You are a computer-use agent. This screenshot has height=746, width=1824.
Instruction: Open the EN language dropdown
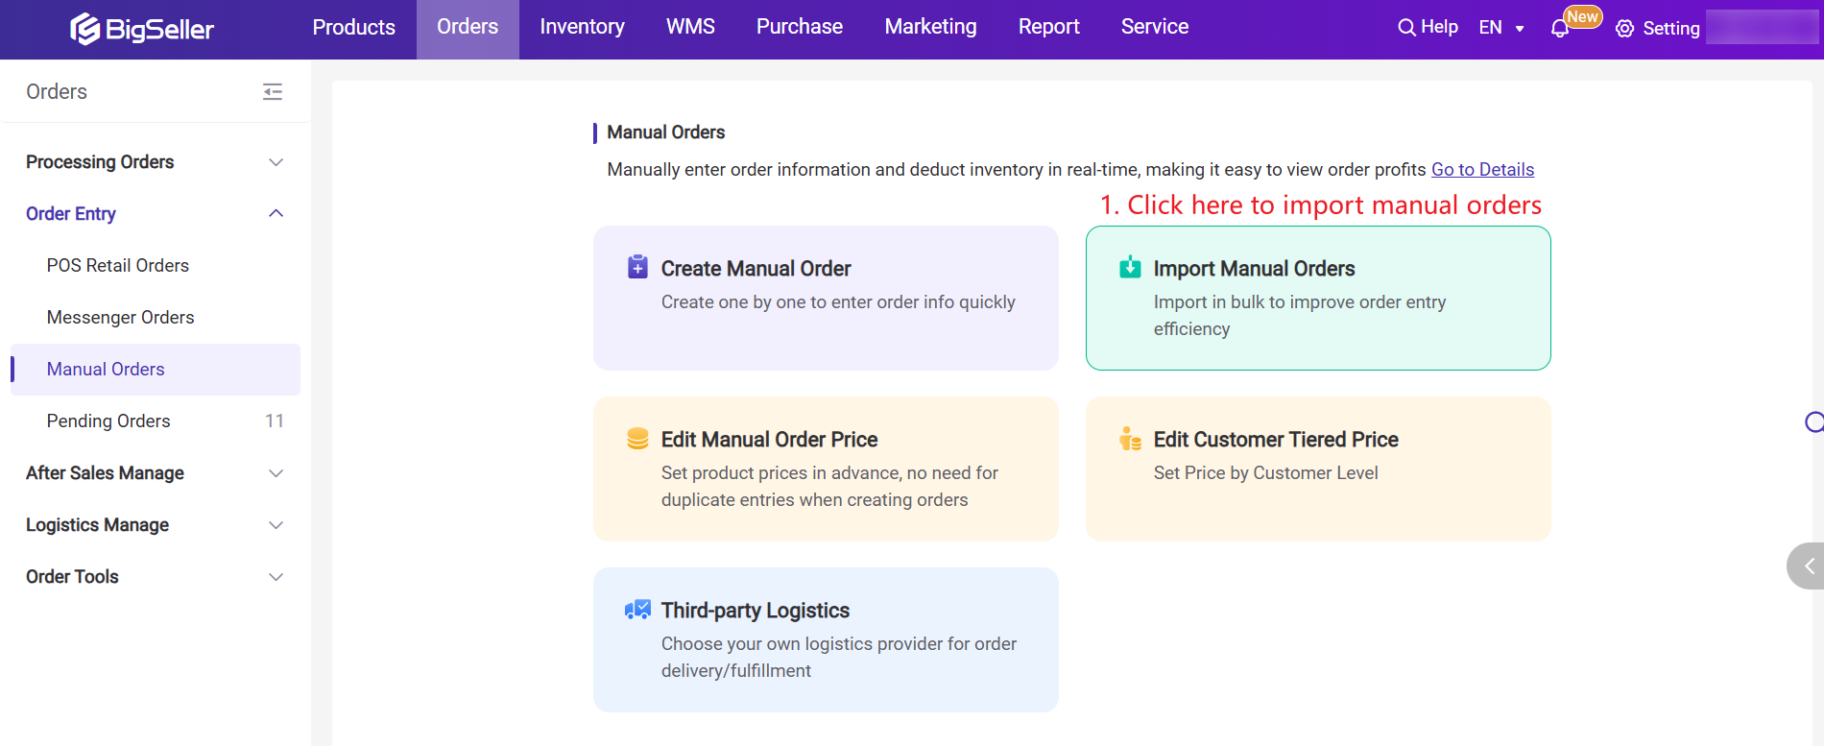click(1501, 28)
